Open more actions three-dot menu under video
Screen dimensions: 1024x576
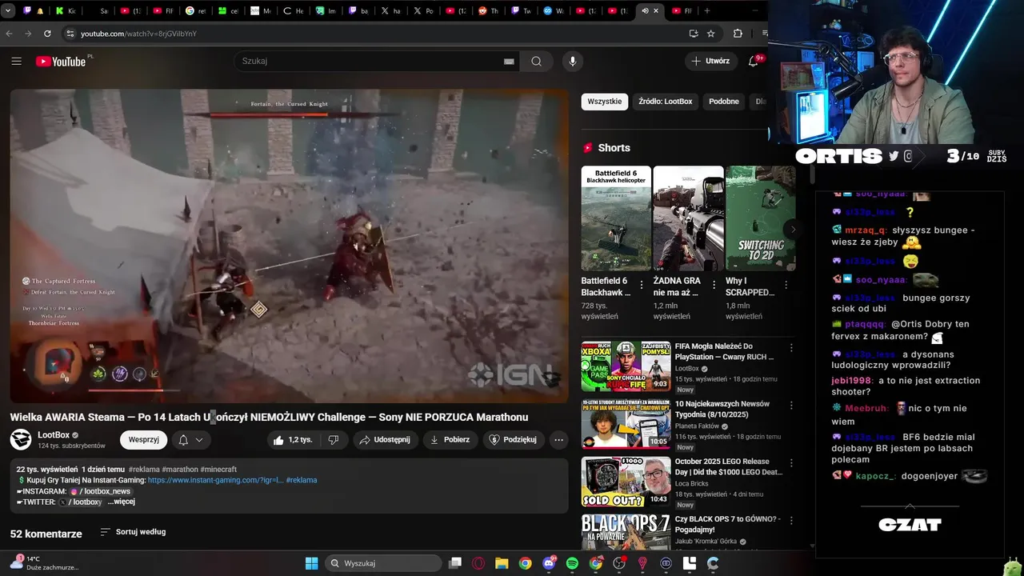[558, 440]
